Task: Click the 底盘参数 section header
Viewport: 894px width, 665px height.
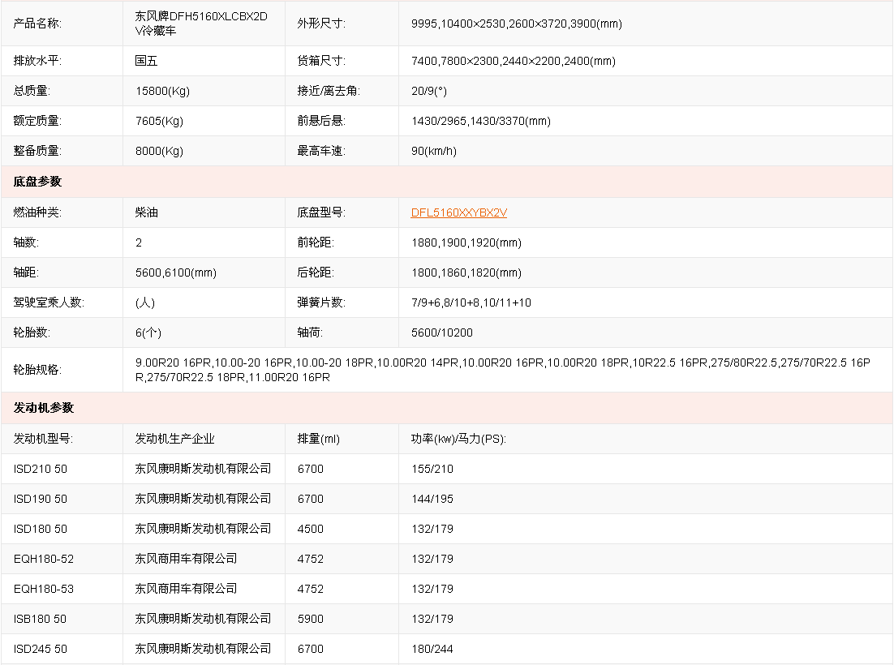Action: [37, 182]
